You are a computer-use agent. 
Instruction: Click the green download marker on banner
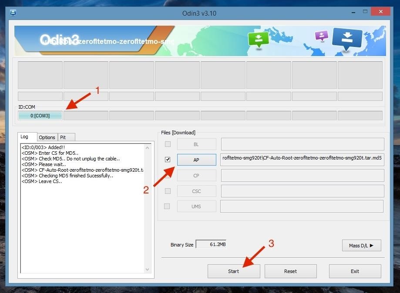click(x=259, y=40)
